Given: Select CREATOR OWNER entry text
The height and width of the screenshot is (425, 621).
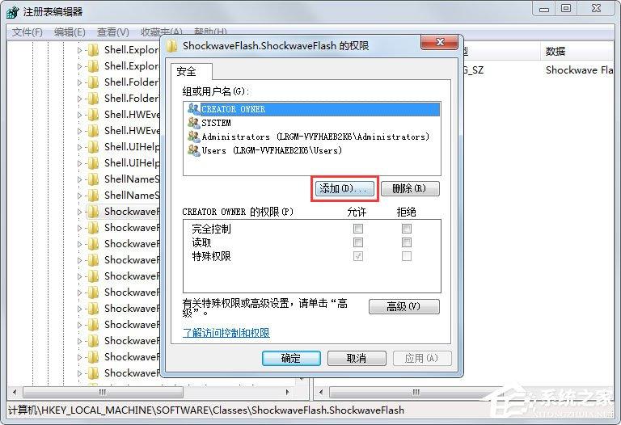Looking at the screenshot, I should (x=233, y=109).
